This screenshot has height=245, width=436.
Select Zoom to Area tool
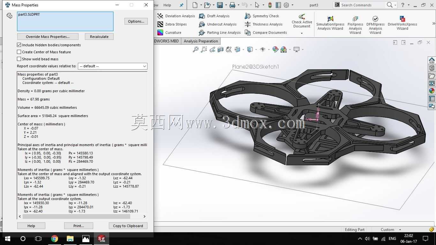click(x=204, y=49)
